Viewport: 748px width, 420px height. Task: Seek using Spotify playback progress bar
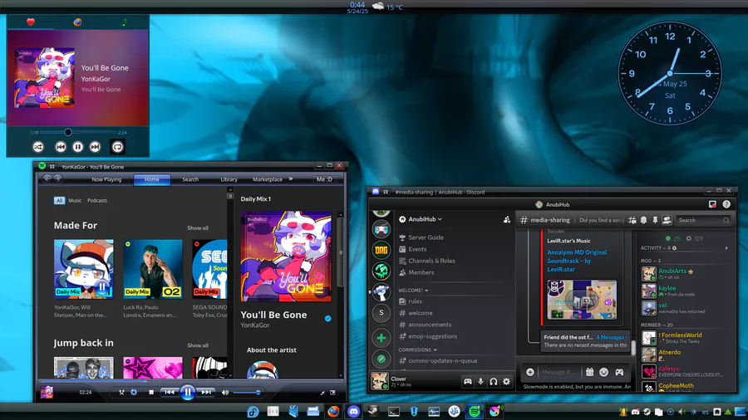189,381
